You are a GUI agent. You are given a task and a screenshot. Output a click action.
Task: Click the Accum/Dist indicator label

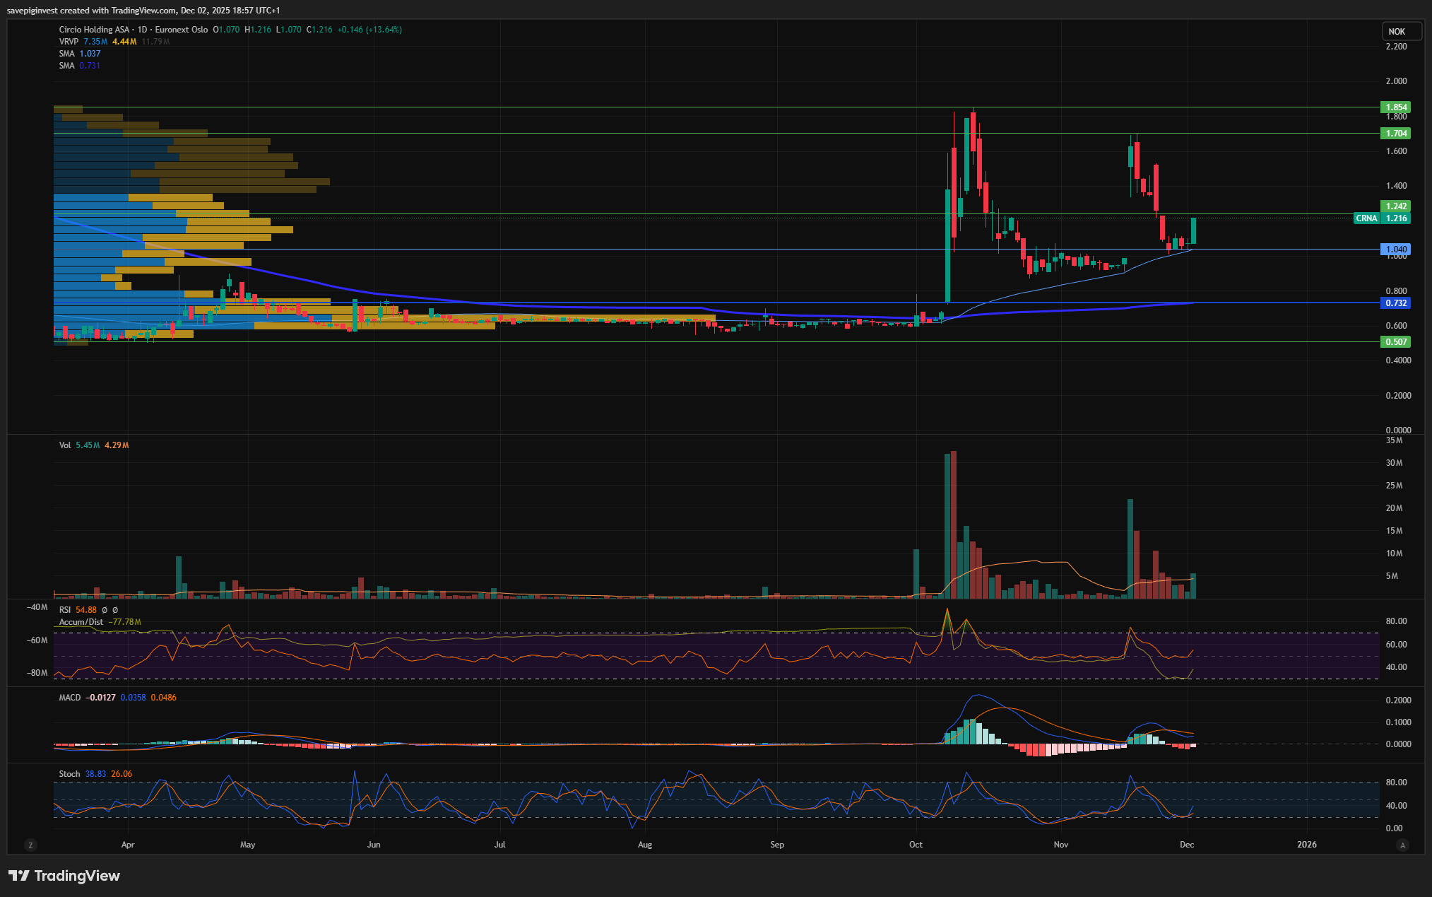click(x=81, y=622)
